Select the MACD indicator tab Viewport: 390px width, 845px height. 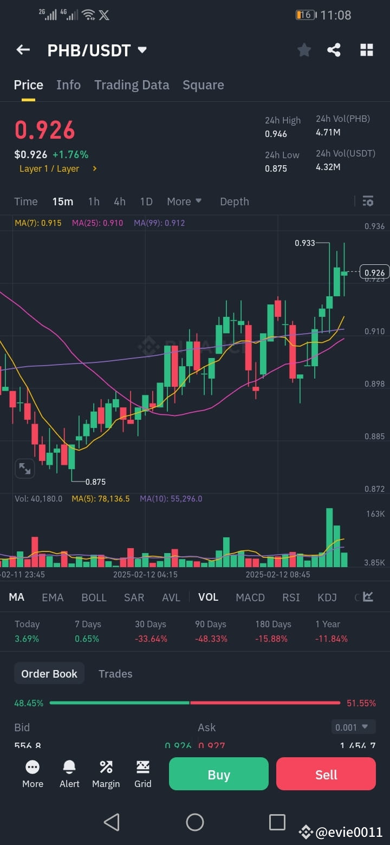(x=250, y=597)
